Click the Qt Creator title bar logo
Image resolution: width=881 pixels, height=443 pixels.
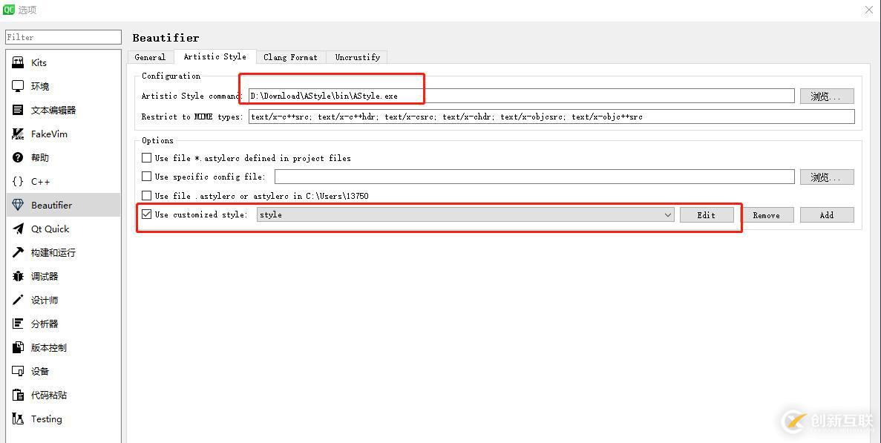(8, 10)
